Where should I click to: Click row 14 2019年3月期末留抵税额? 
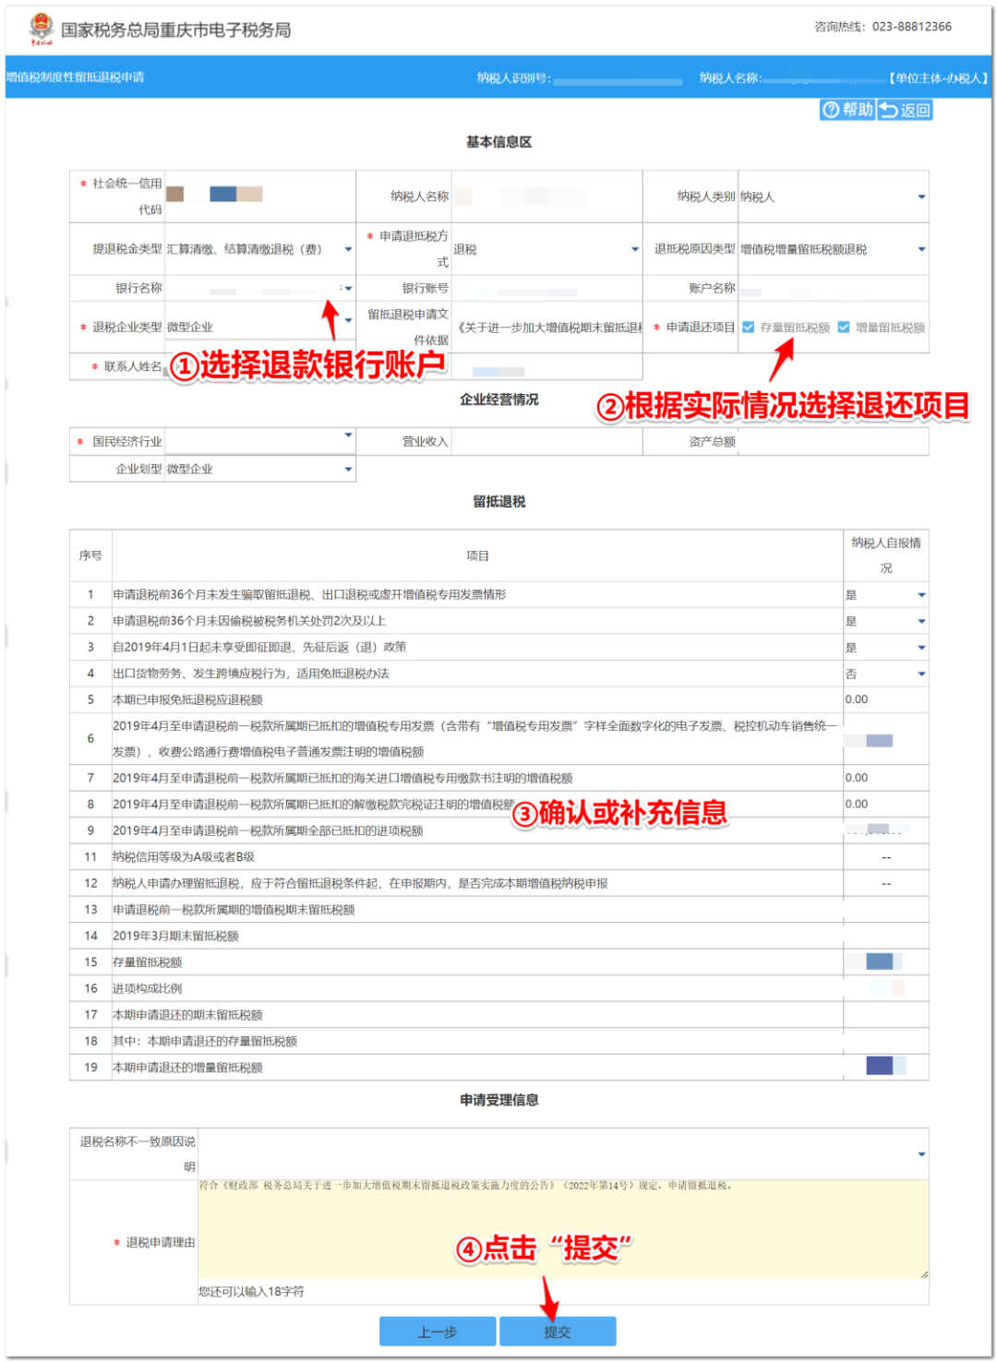point(176,936)
